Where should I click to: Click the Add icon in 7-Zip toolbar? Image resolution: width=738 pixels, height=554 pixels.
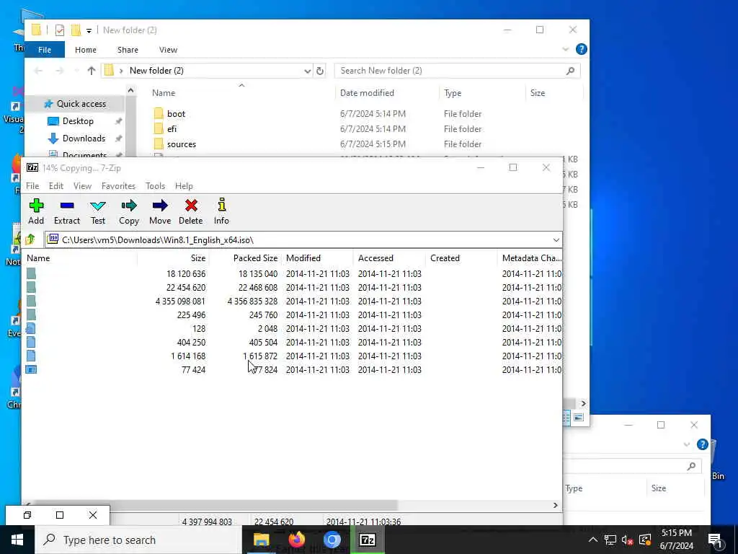click(x=36, y=206)
